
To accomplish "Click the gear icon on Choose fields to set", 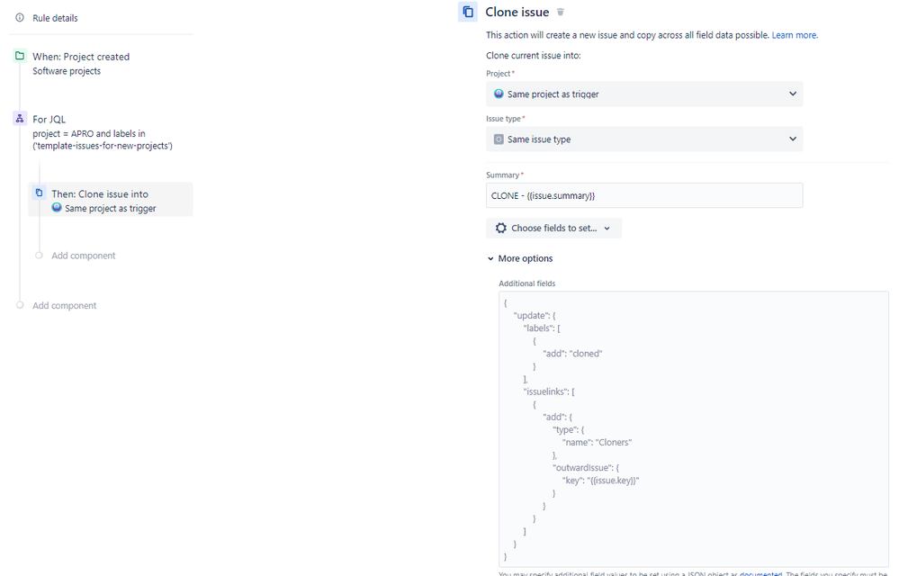I will (501, 228).
